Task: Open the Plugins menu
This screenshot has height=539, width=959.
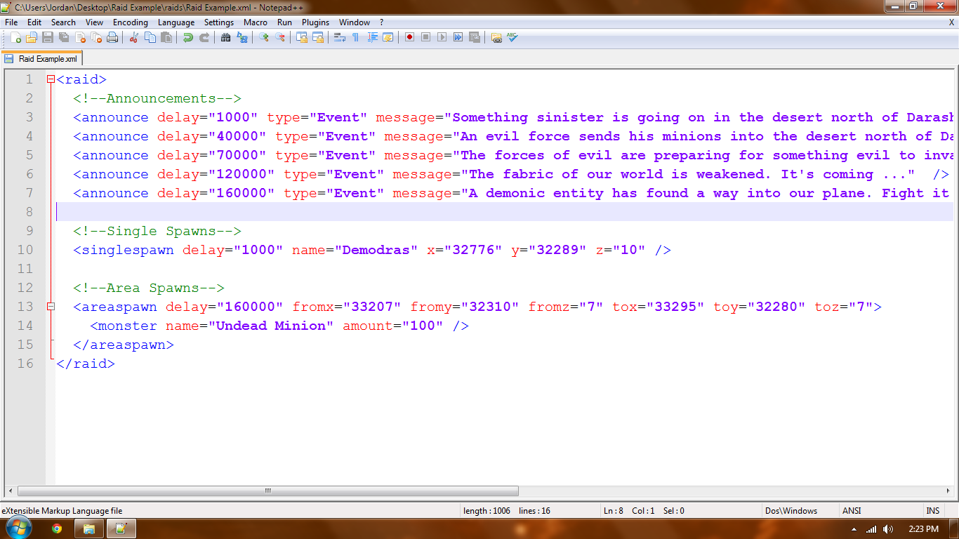Action: 316,22
